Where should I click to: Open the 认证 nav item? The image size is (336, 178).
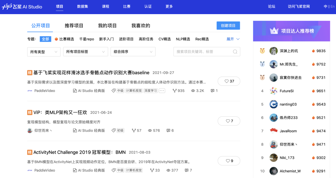pos(148,6)
